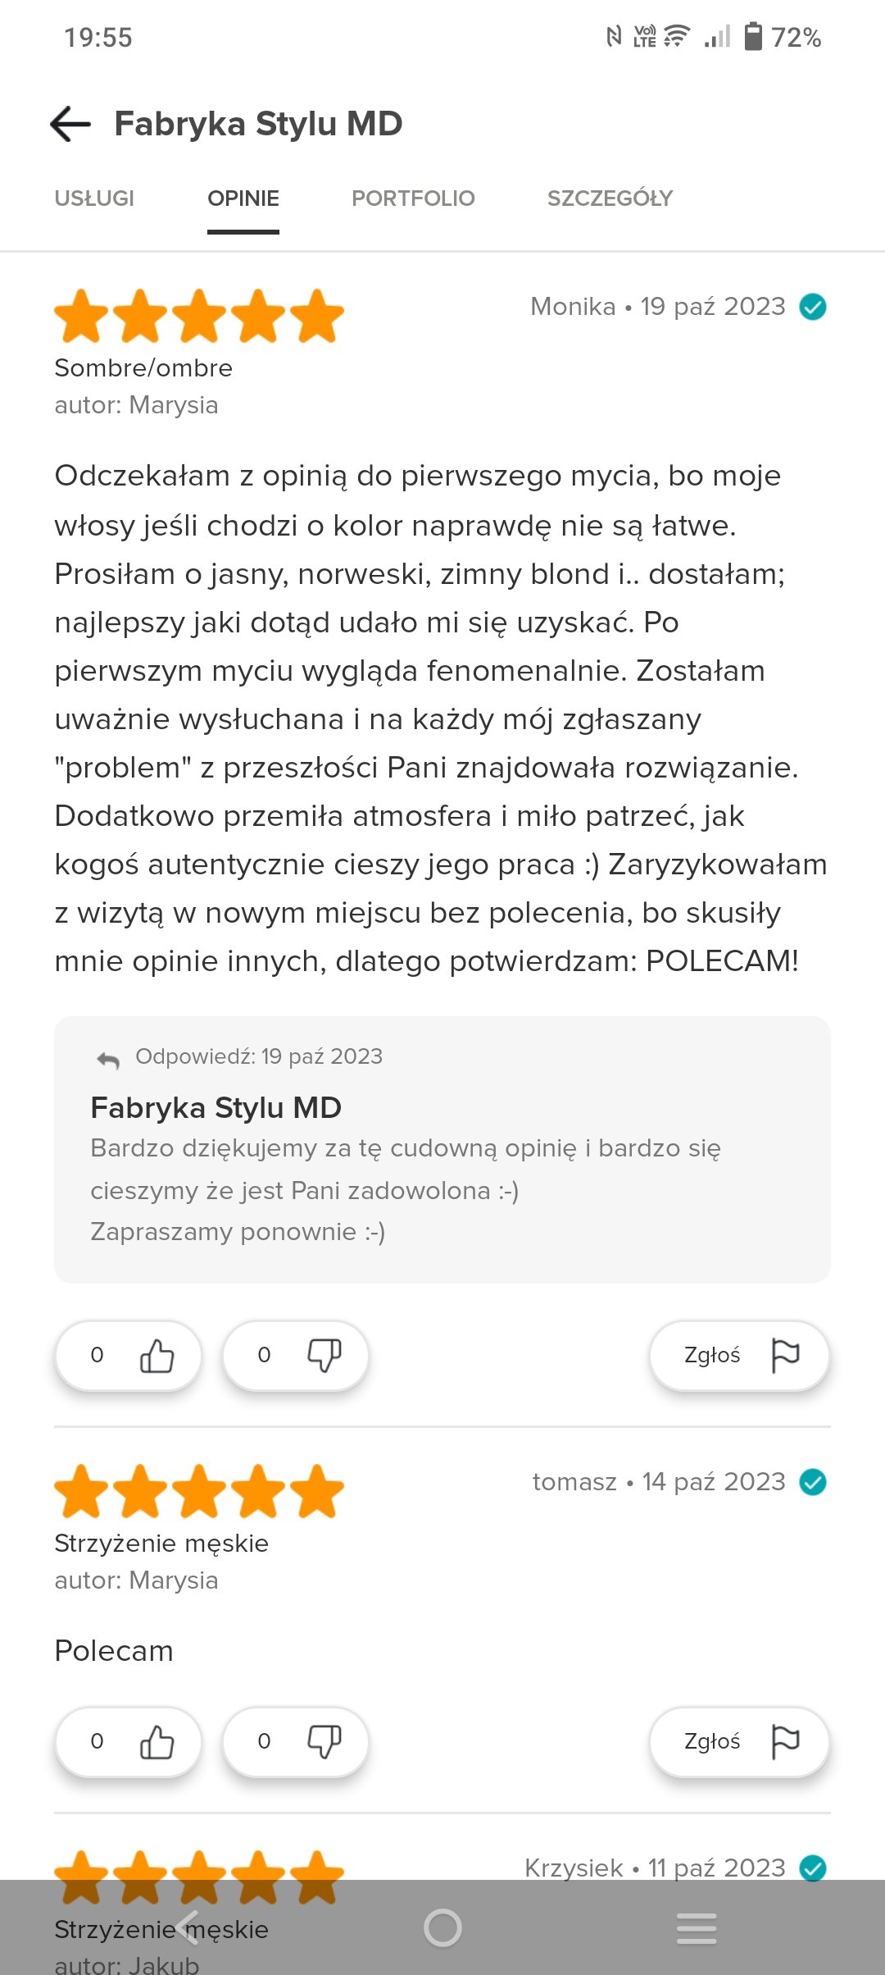Tap verified checkmark next to Monika's date
This screenshot has height=1975, width=885.
pos(813,307)
